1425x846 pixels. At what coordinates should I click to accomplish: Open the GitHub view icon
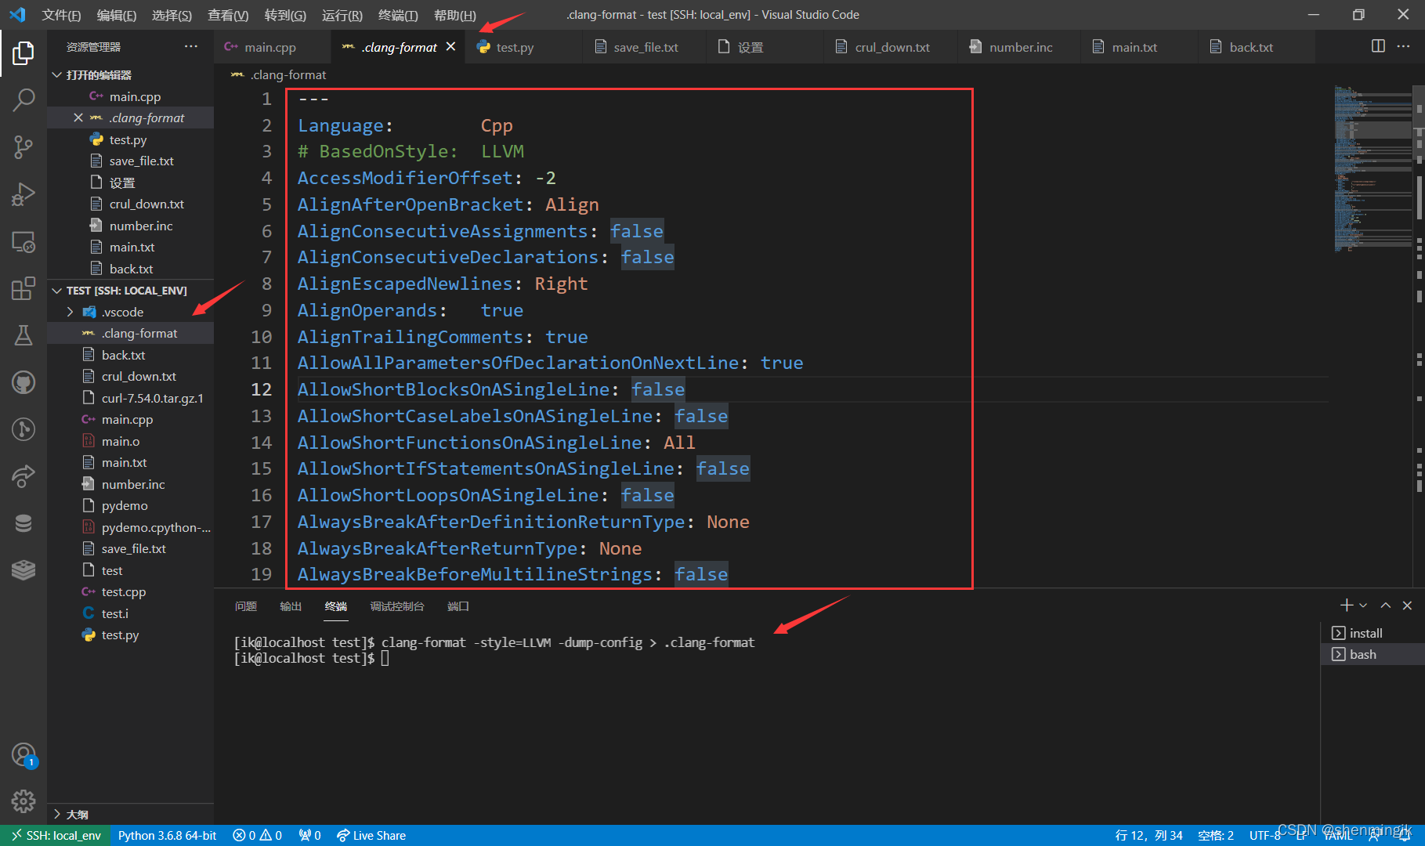tap(24, 382)
